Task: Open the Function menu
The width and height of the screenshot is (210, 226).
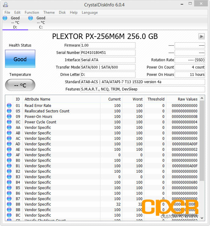Action: (x=32, y=12)
